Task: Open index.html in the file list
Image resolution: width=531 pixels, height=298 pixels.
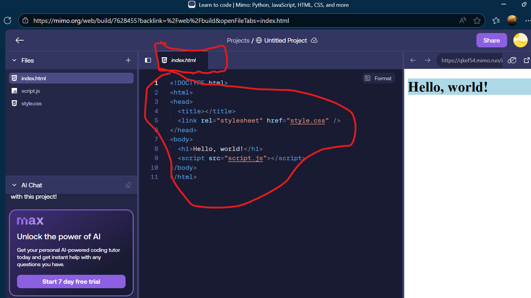Action: (71, 78)
